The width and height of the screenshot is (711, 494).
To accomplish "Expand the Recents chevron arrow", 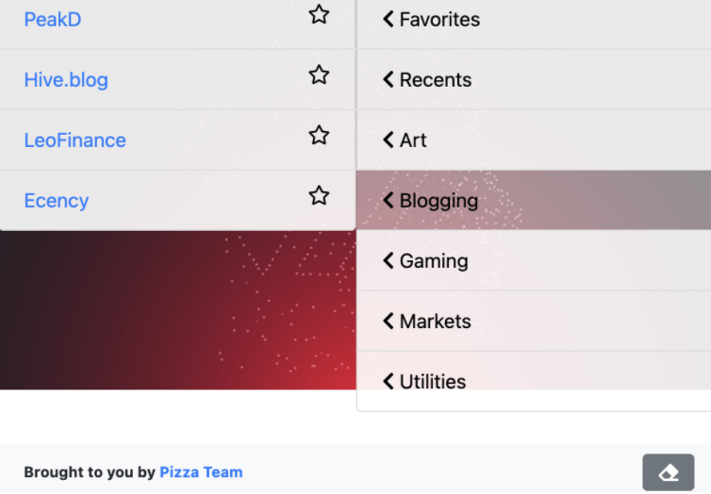I will (389, 79).
